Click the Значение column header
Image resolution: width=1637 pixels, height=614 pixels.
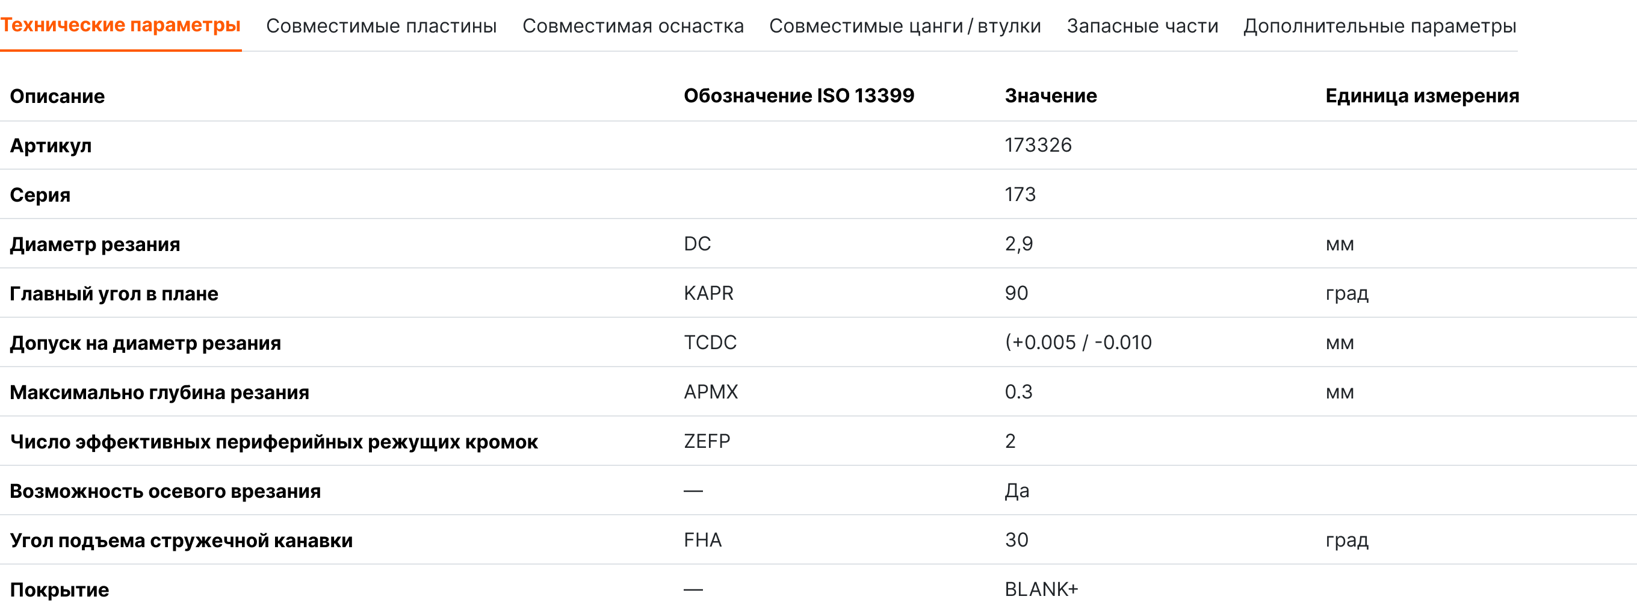tap(1050, 95)
